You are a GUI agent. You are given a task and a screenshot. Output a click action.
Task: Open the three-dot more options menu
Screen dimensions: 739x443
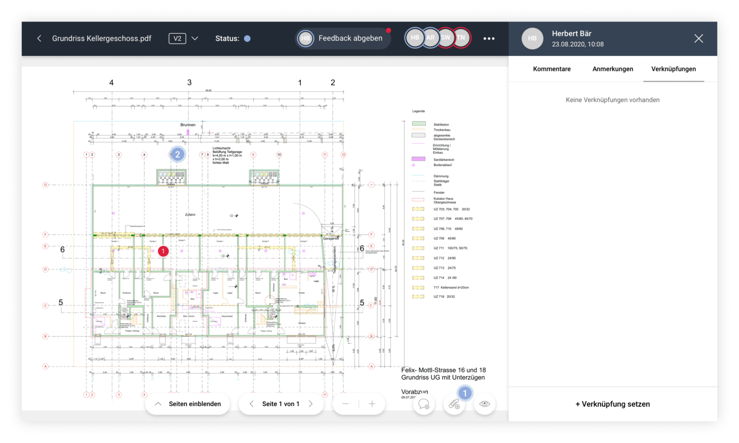click(x=489, y=39)
